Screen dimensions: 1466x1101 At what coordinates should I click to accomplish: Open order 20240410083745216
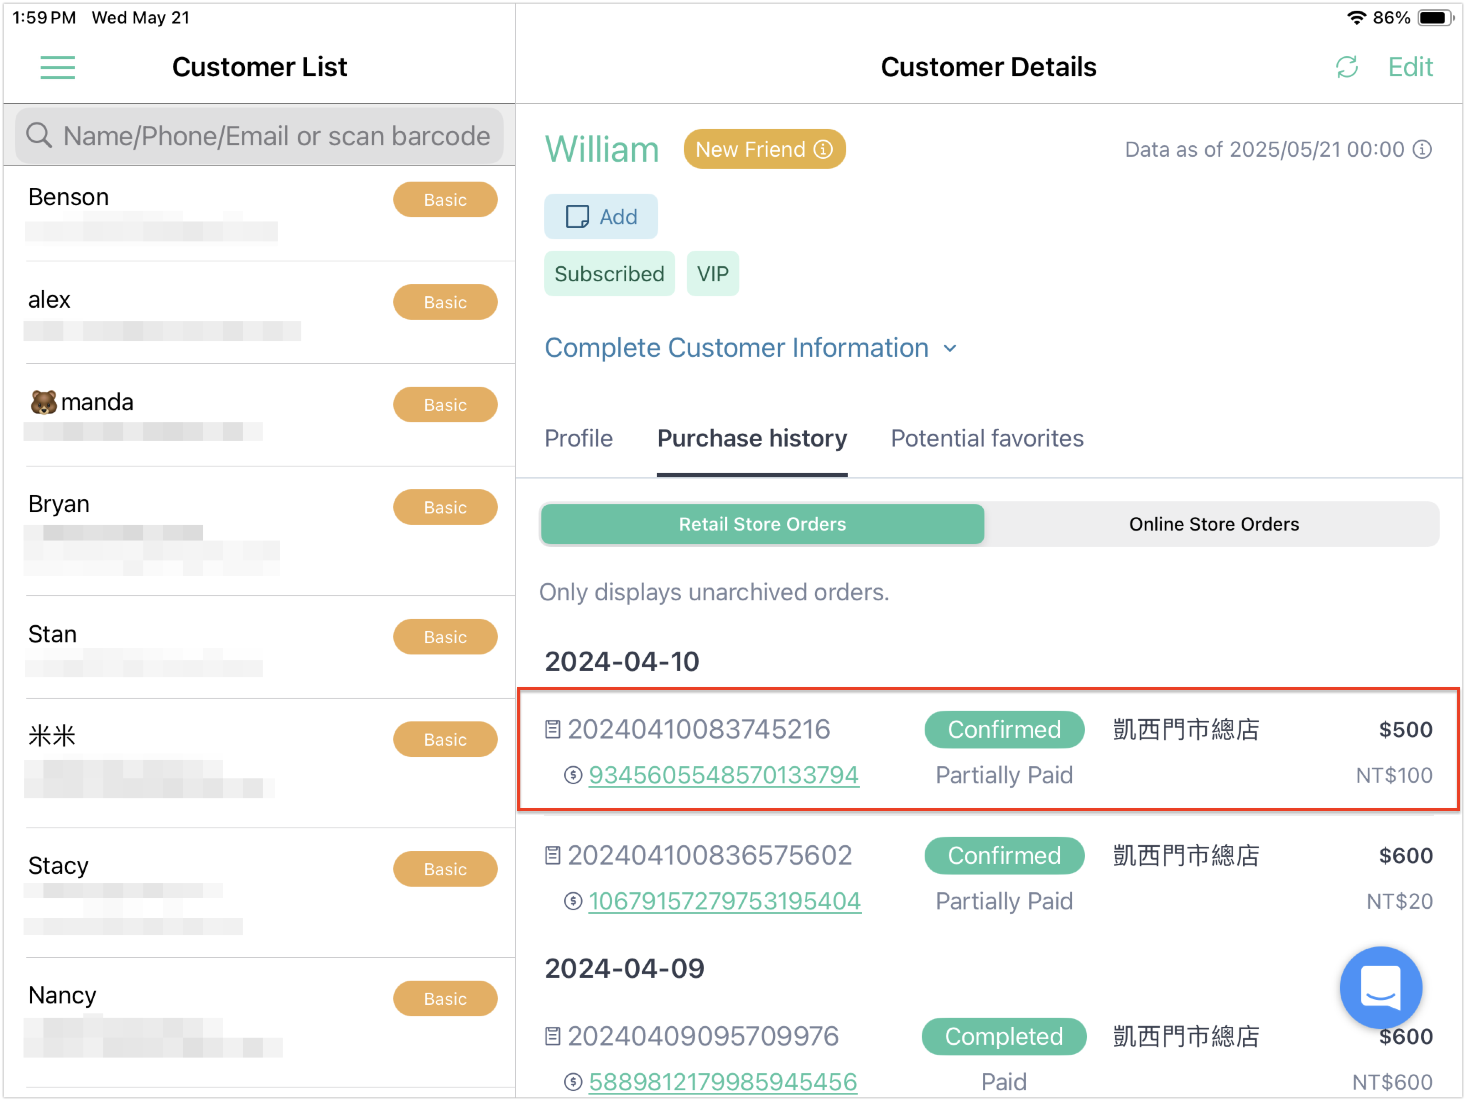click(x=698, y=730)
